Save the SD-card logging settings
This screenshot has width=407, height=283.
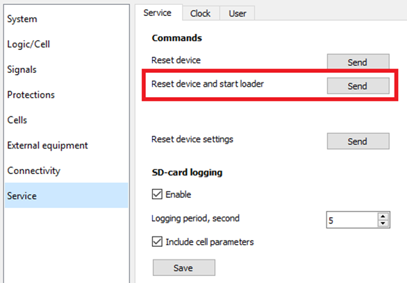coord(184,268)
